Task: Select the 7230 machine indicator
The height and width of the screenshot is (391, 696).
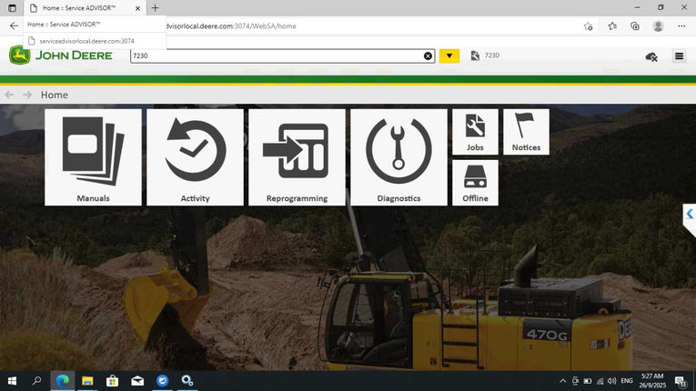Action: click(x=485, y=56)
